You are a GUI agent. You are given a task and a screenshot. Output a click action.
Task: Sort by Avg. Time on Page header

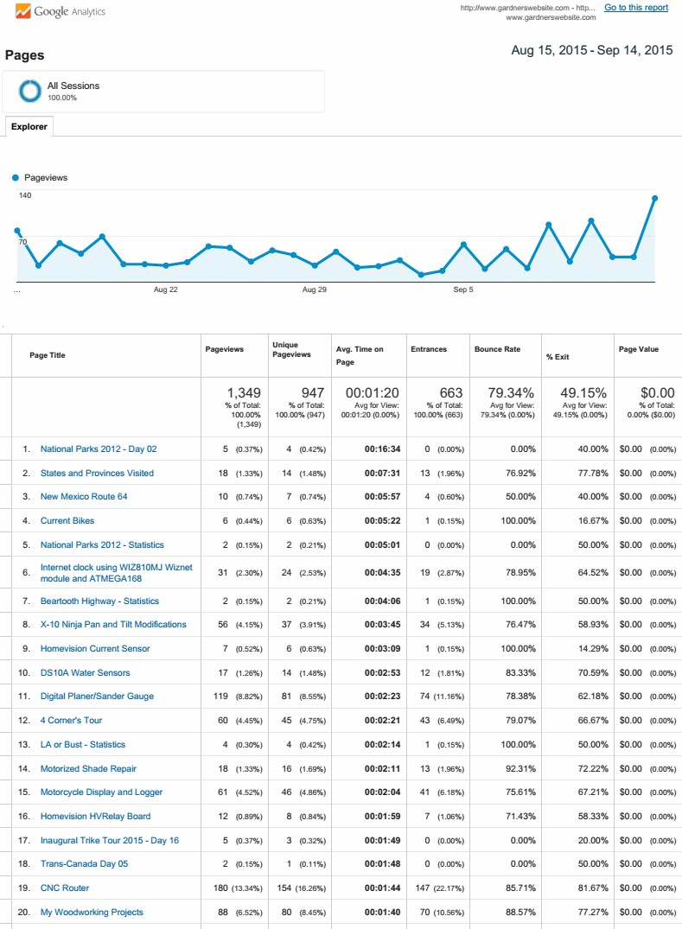tap(360, 355)
